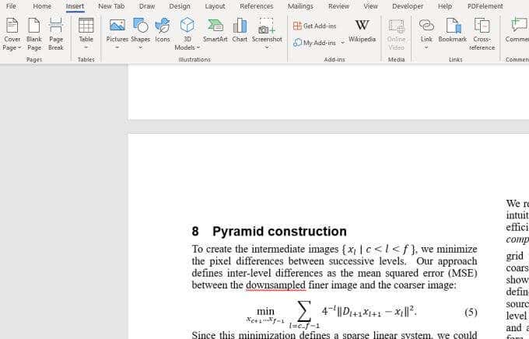Click the text "mean squared error (MSE)"
Viewport: 529px width, 339px height.
(x=417, y=273)
